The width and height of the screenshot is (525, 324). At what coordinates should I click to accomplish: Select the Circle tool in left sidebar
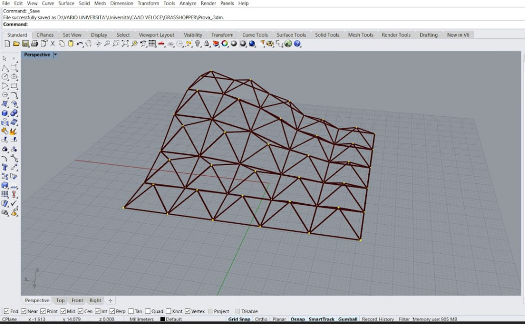tap(5, 77)
